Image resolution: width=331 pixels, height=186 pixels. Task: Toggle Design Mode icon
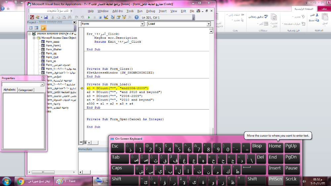coord(106,17)
